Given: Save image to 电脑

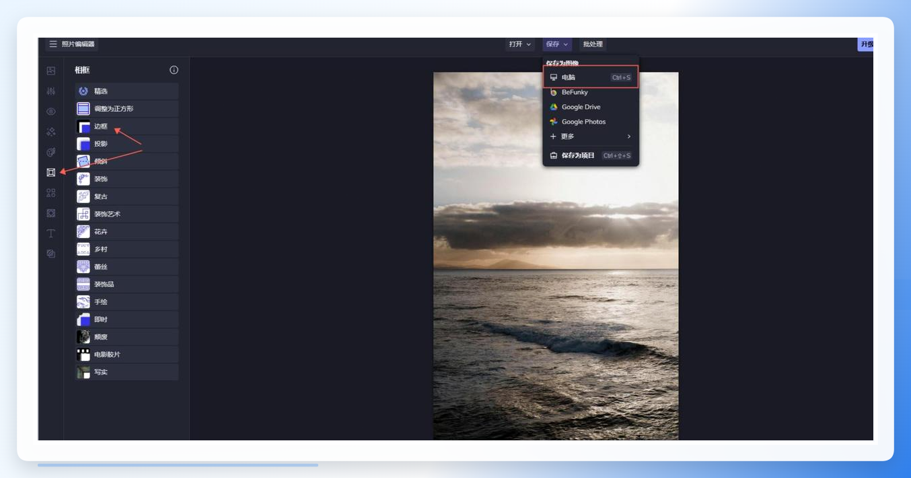Looking at the screenshot, I should 591,77.
